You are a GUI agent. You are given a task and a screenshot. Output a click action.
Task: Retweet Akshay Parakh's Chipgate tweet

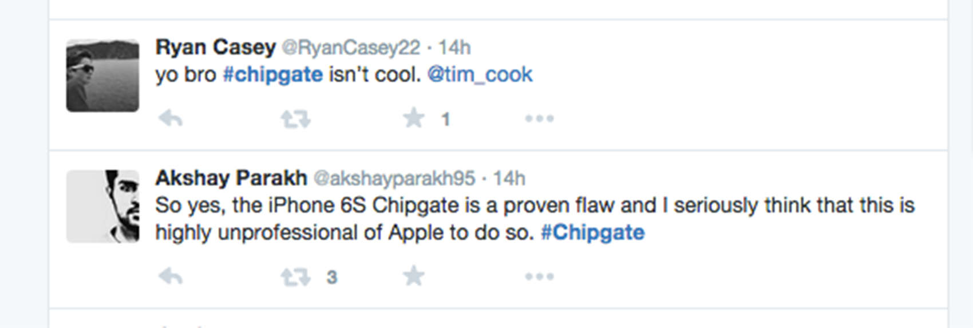pyautogui.click(x=295, y=278)
